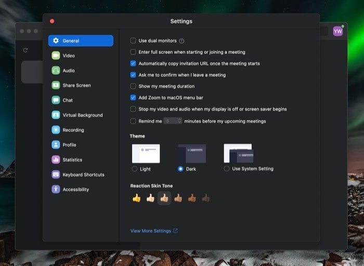Select Use System Setting radio button

[227, 169]
